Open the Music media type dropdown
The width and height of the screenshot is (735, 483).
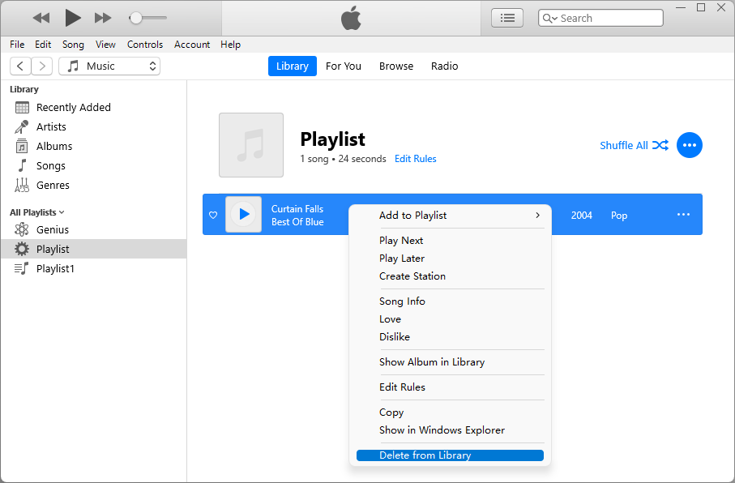[109, 66]
